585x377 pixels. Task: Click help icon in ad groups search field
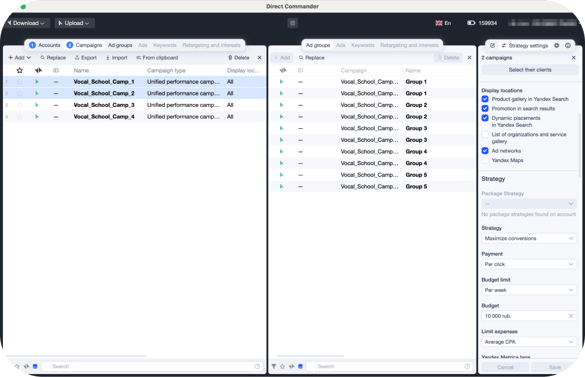pyautogui.click(x=467, y=366)
